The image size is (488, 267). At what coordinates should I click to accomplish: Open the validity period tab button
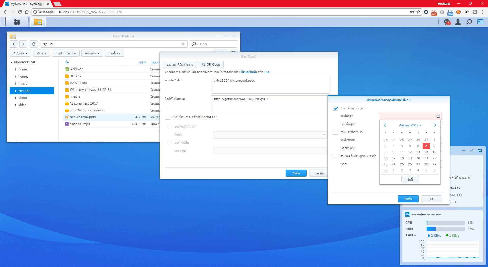click(x=180, y=65)
